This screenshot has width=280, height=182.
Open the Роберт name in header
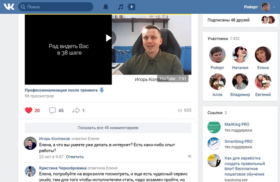(x=251, y=7)
